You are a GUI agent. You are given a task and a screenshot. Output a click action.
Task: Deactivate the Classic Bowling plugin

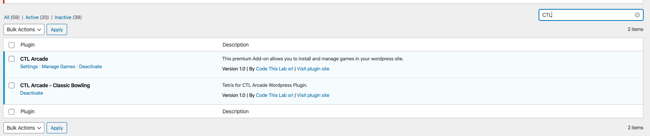click(x=32, y=93)
